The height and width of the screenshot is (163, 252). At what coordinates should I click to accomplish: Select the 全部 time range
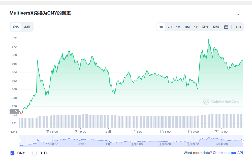pyautogui.click(x=216, y=27)
